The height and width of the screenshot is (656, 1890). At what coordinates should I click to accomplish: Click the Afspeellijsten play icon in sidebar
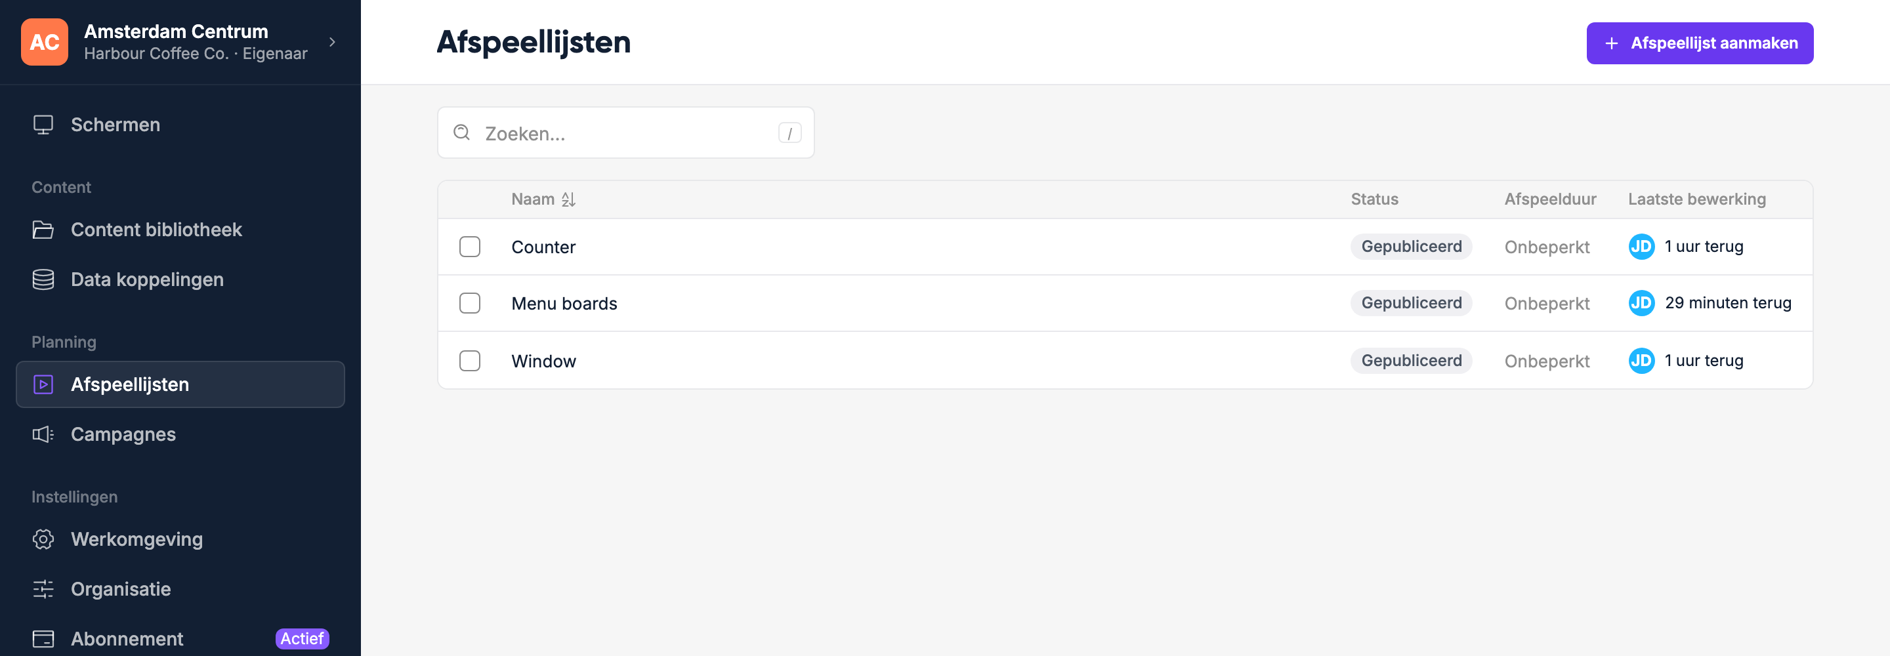point(43,384)
